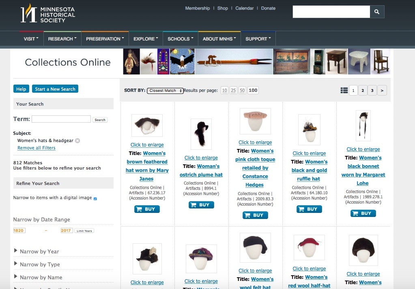
Task: Click Buy under black bonnet item
Action: click(363, 213)
